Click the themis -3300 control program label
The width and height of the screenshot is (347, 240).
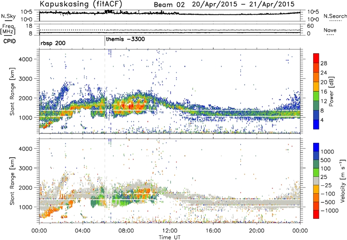click(x=125, y=39)
